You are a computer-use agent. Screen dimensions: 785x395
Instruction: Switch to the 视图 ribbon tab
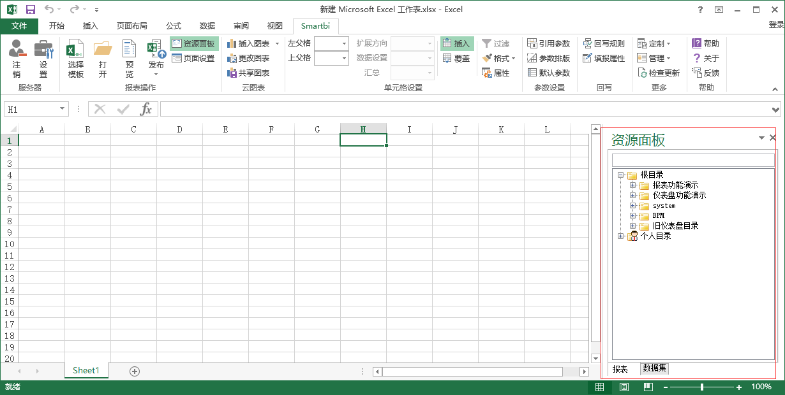(275, 25)
